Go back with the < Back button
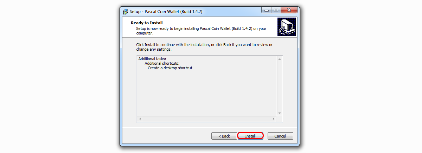422x153 pixels. coord(224,136)
